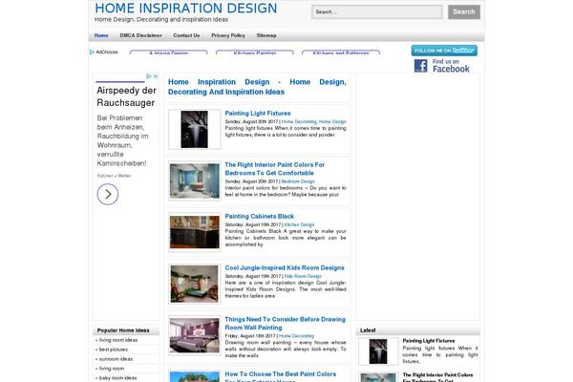Open The Right Interior Paint Colors in Latest
The image size is (573, 382).
tap(437, 377)
